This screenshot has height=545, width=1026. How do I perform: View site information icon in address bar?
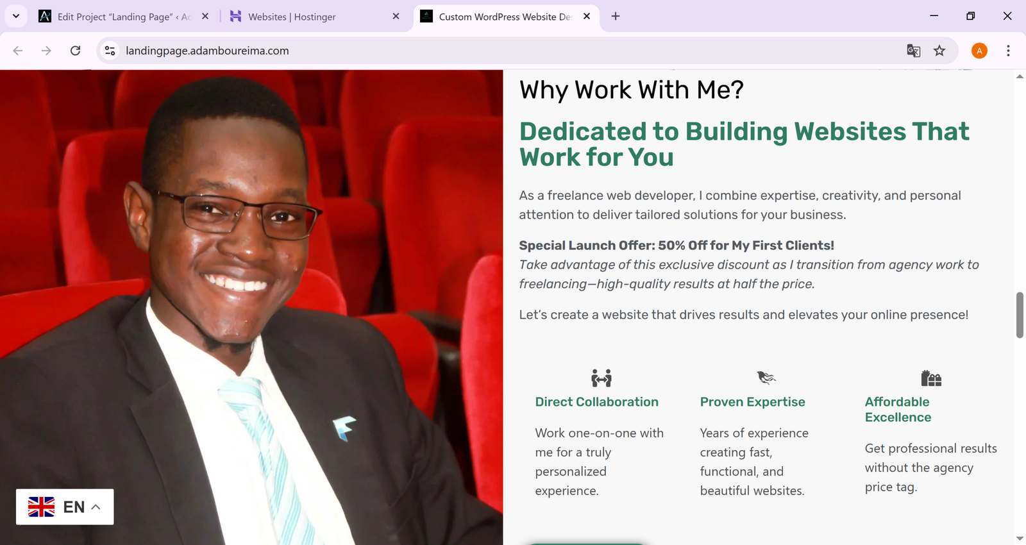(x=110, y=51)
